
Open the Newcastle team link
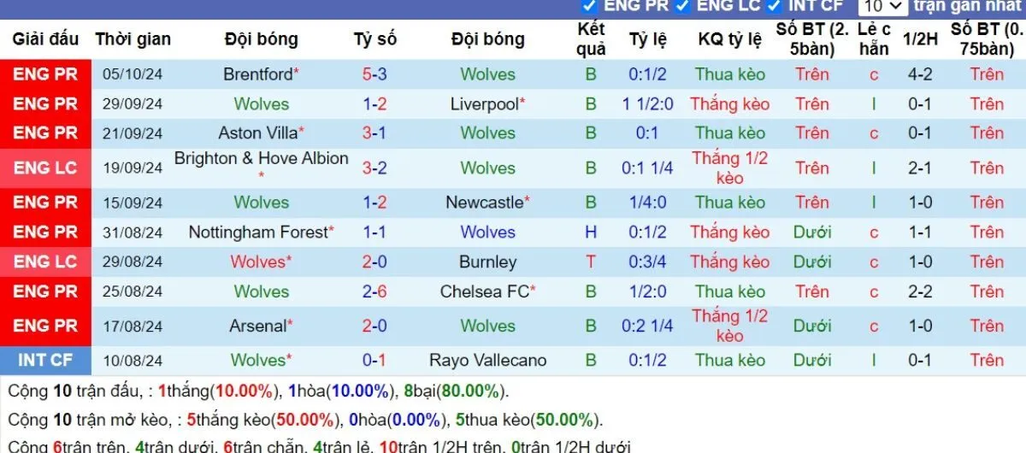[x=484, y=203]
